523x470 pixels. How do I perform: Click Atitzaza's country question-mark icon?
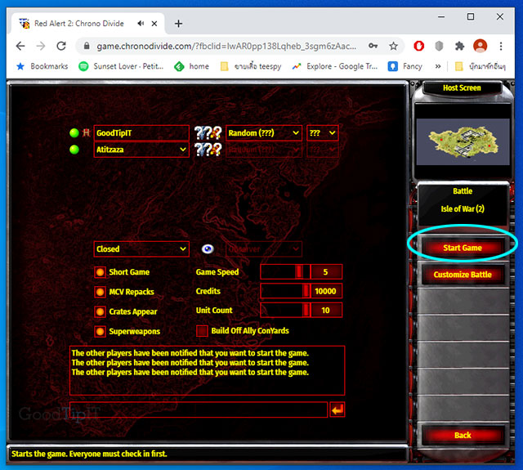tap(208, 150)
